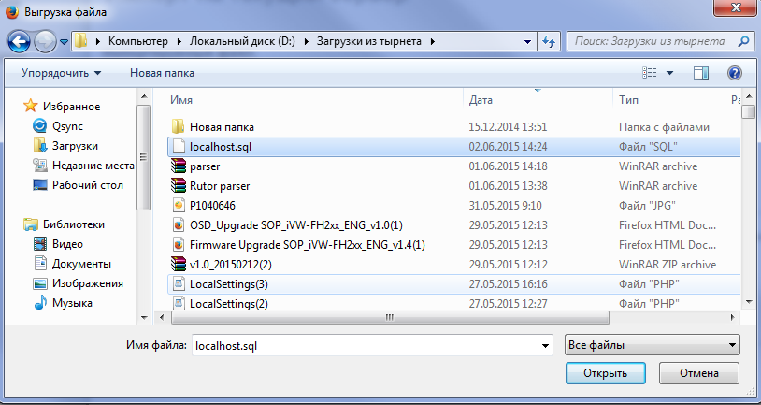Click the Back navigation arrow
The image size is (761, 405).
19,42
